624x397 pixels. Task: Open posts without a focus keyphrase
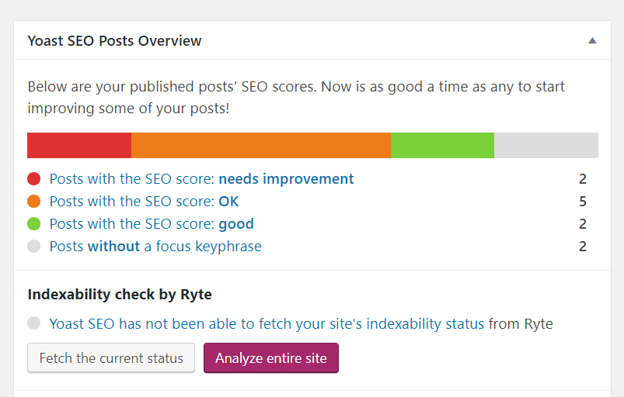tap(155, 247)
